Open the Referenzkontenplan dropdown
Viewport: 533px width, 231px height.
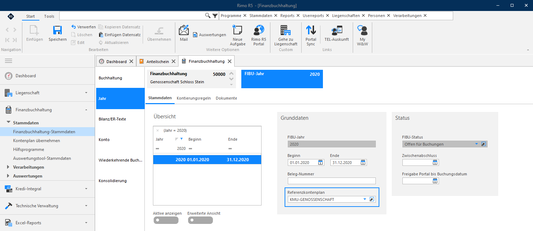pyautogui.click(x=364, y=199)
